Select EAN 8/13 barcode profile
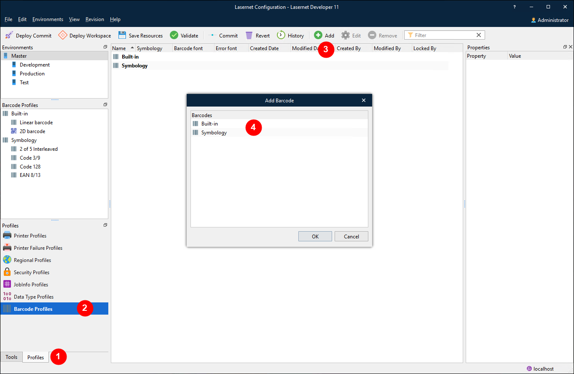 [x=30, y=175]
